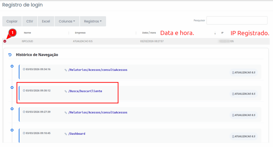Sort the table by the Empresa column header

pos(80,33)
